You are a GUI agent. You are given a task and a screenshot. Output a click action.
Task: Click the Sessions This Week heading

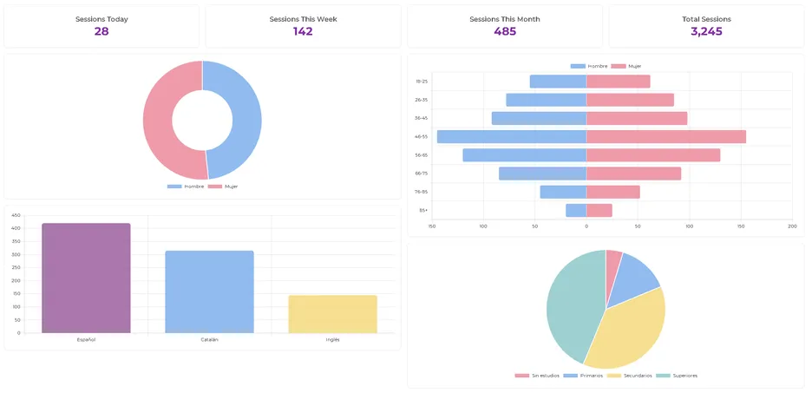tap(303, 19)
